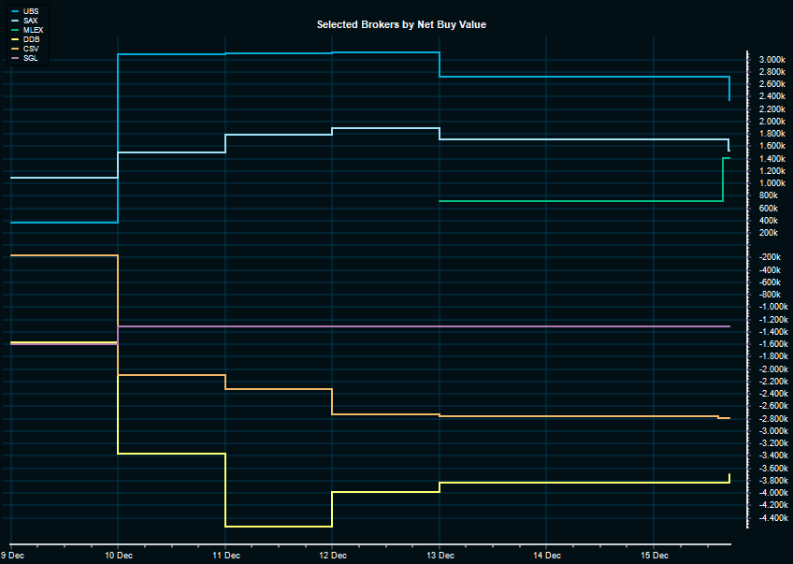Click the -2.000k y-axis value label
The height and width of the screenshot is (564, 793).
pyautogui.click(x=771, y=369)
